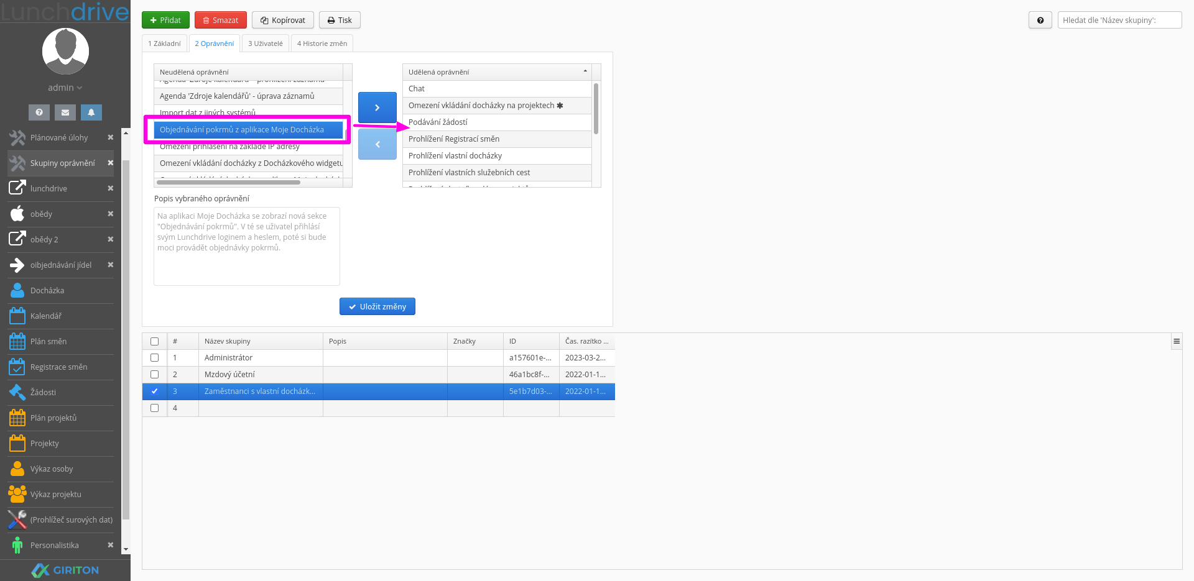Viewport: 1194px width, 581px height.
Task: Click the Hledat dle 'Název skupiny' search field
Action: click(x=1119, y=20)
